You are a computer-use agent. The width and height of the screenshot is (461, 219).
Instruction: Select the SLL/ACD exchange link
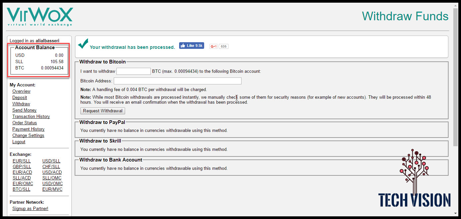(22, 178)
